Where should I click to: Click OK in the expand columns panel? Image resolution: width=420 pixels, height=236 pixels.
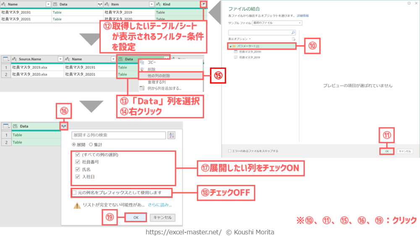coord(136,218)
